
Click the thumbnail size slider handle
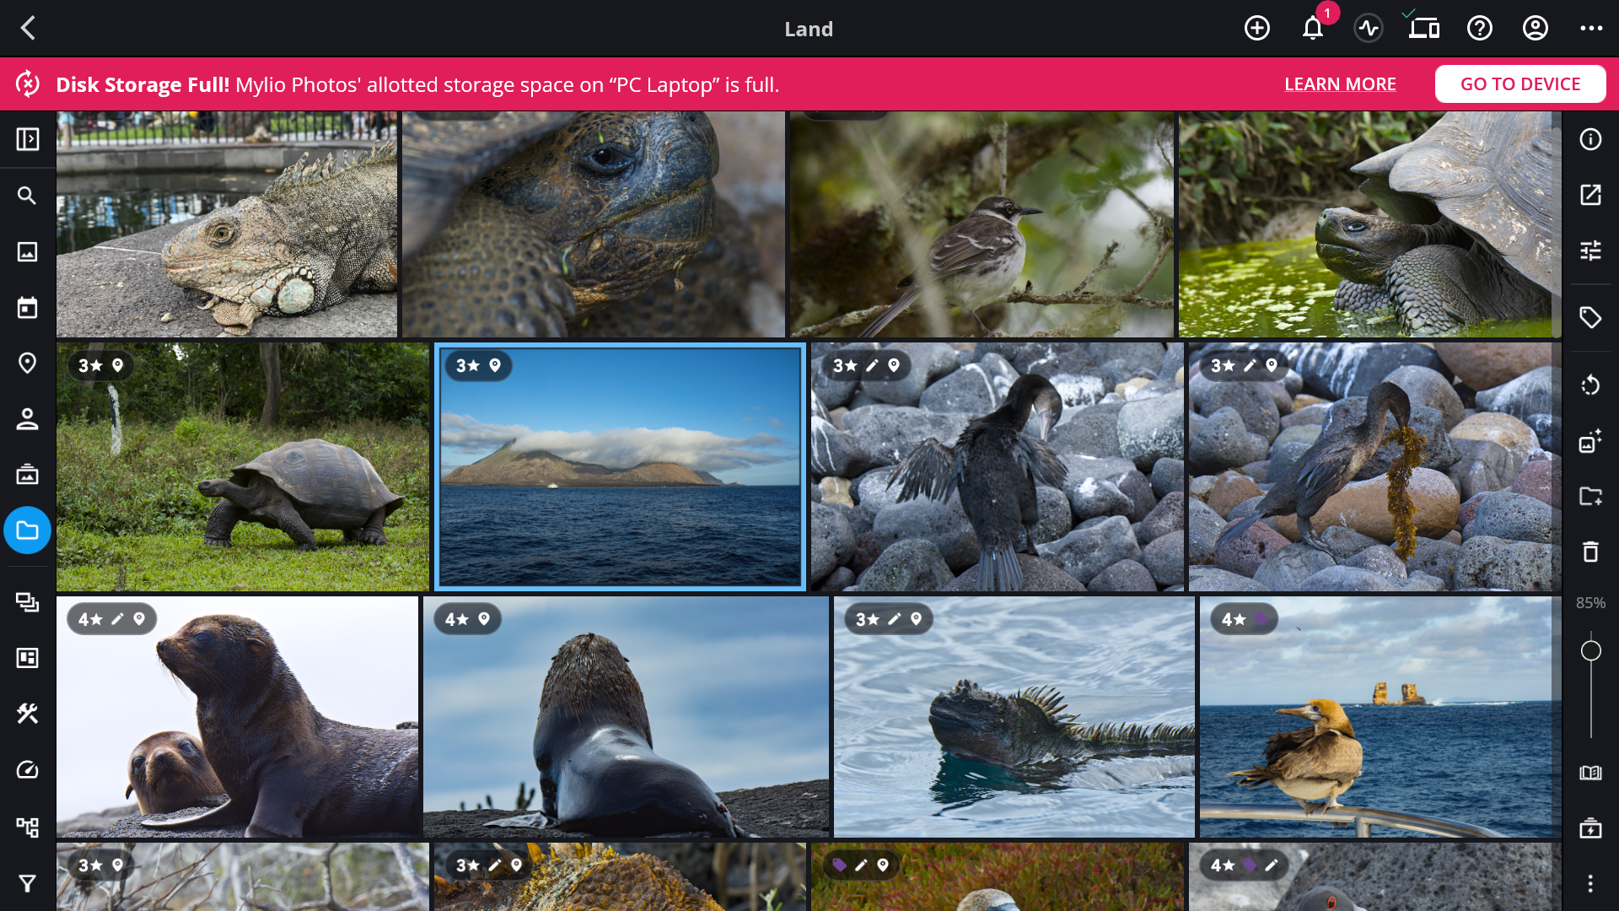pos(1590,651)
